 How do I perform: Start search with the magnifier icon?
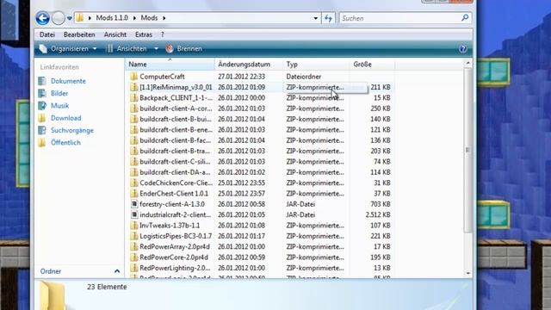465,17
